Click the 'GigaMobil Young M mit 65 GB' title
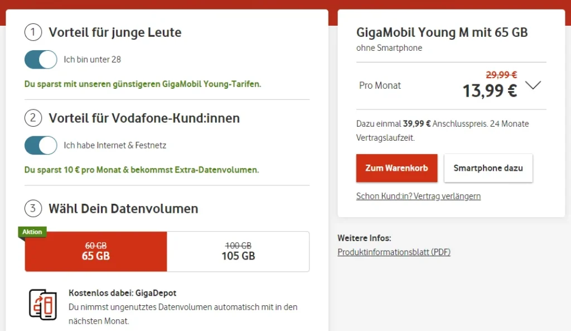This screenshot has width=571, height=331. click(x=442, y=32)
